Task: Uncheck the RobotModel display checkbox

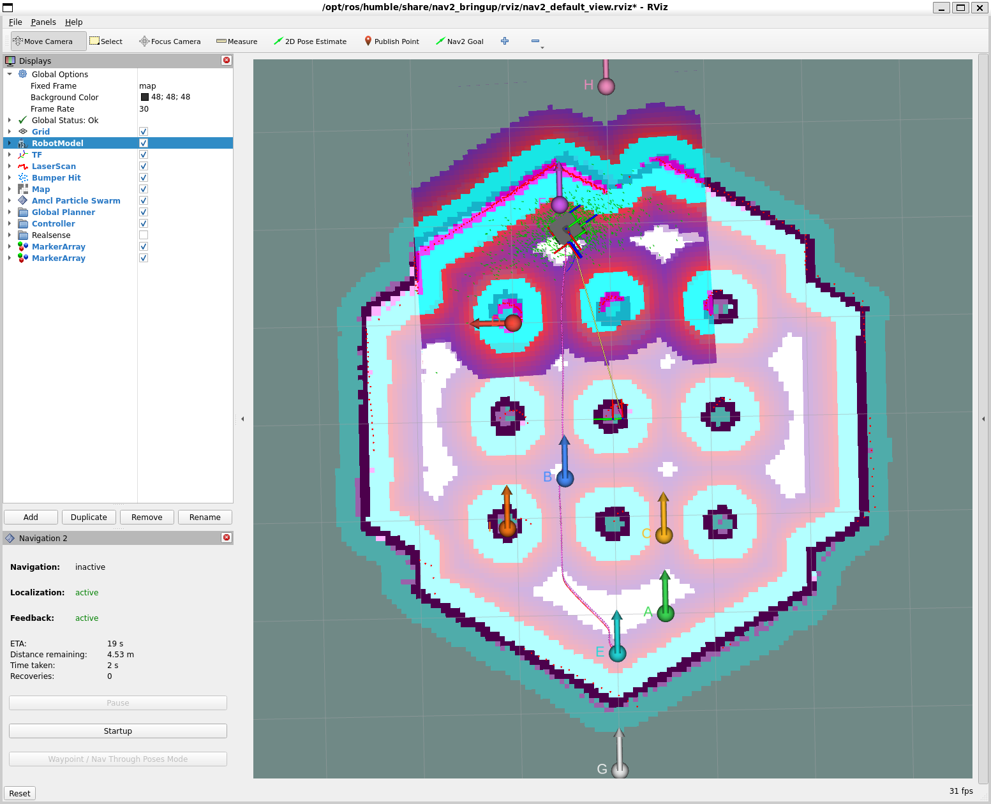Action: point(144,143)
